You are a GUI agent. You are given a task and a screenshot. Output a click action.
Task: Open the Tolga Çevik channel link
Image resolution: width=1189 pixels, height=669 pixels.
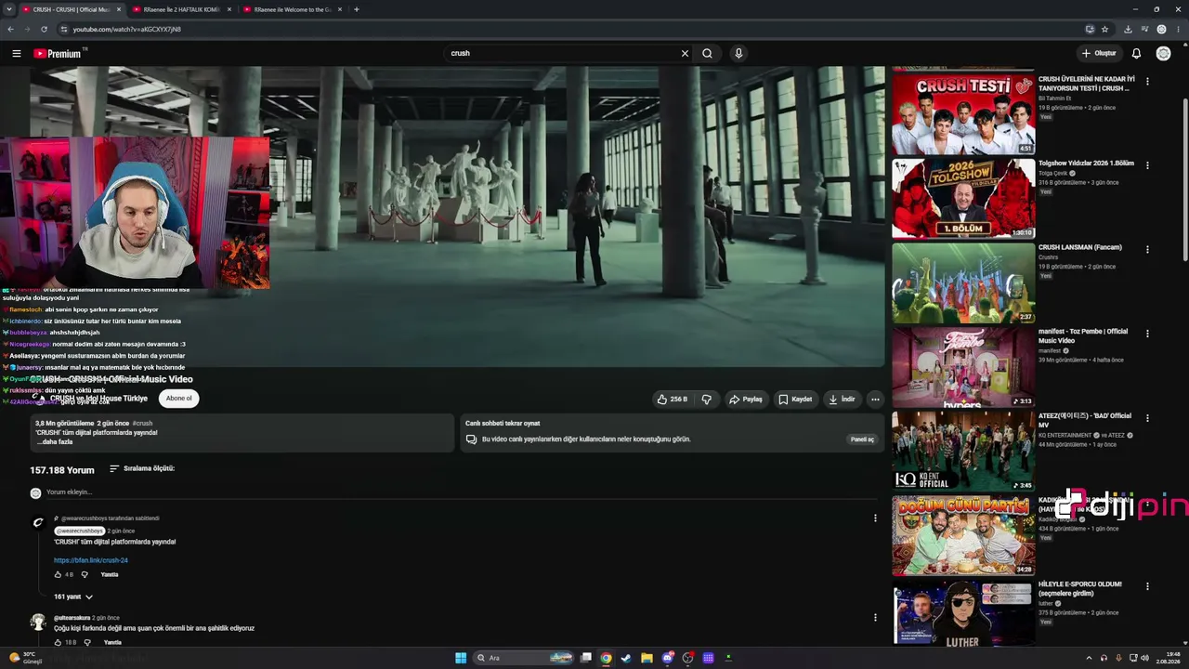(1053, 173)
